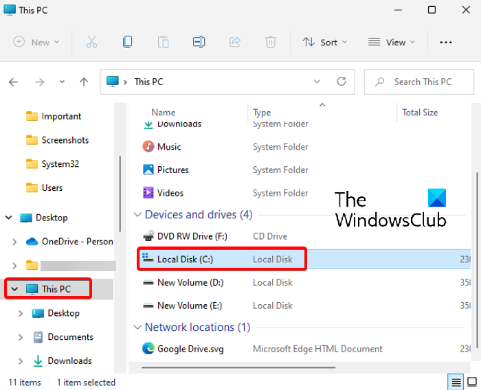The width and height of the screenshot is (481, 390).
Task: Click the Share icon in toolbar
Action: [235, 42]
